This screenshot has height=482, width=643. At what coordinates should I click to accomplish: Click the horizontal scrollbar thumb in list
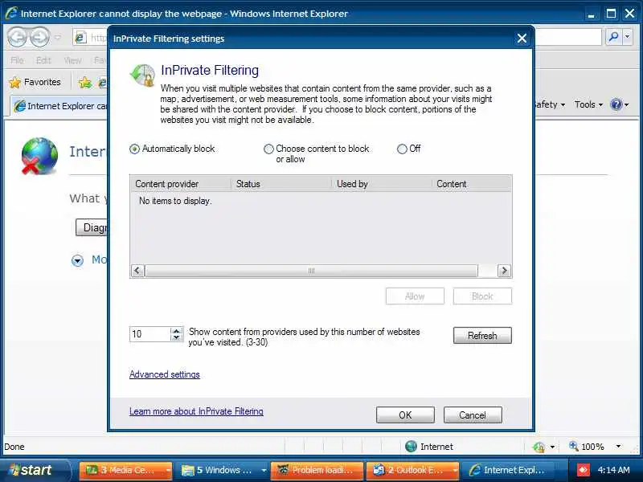[x=311, y=271]
